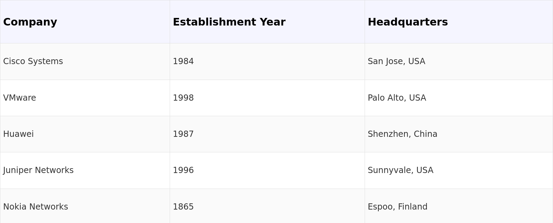
Task: Click the Headquarters column header
Action: (x=407, y=22)
